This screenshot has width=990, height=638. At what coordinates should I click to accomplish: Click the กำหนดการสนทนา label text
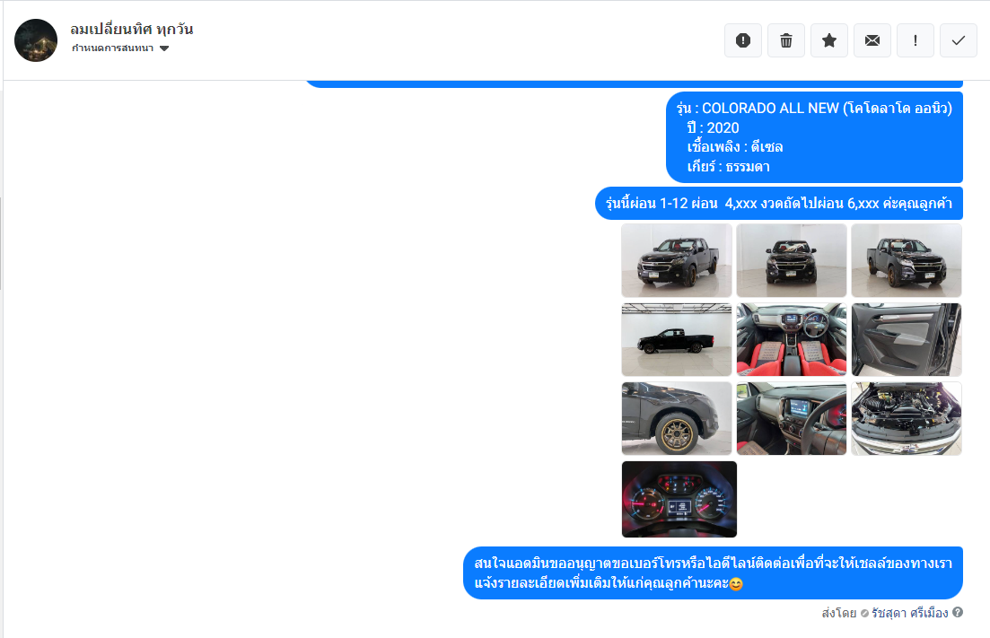112,48
